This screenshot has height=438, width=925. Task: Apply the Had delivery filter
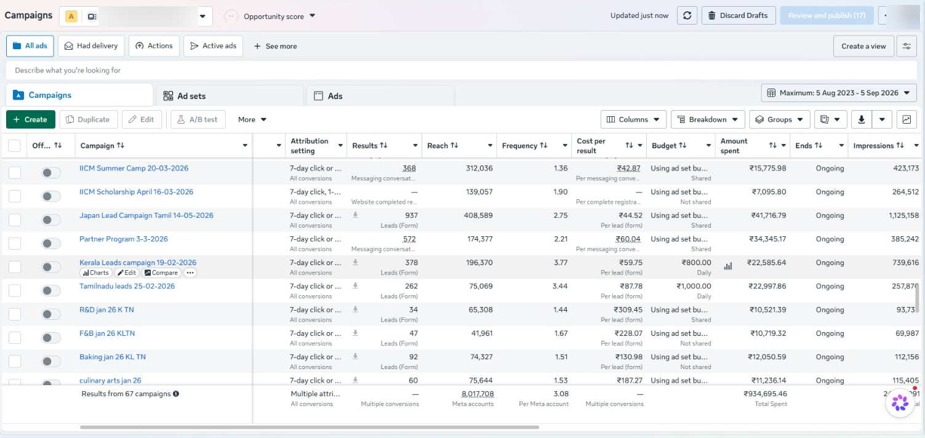[92, 46]
